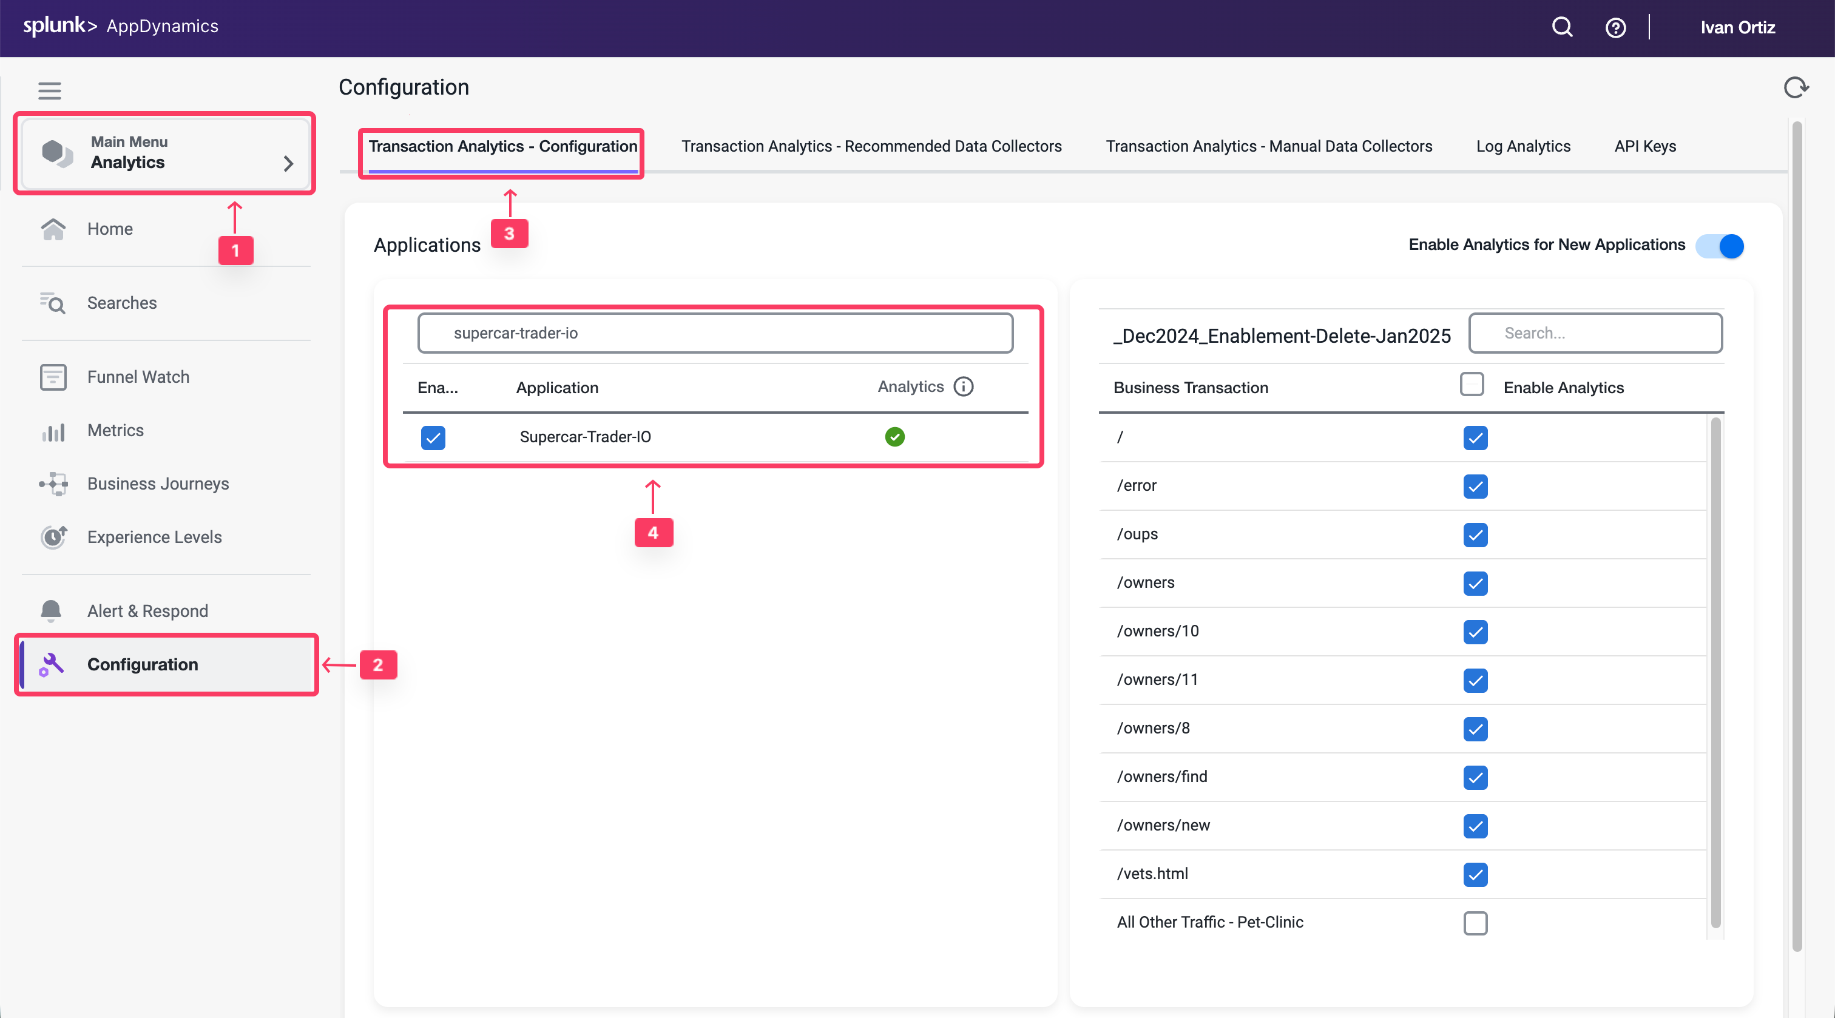Open the help icon in the header
The height and width of the screenshot is (1018, 1835).
tap(1615, 27)
